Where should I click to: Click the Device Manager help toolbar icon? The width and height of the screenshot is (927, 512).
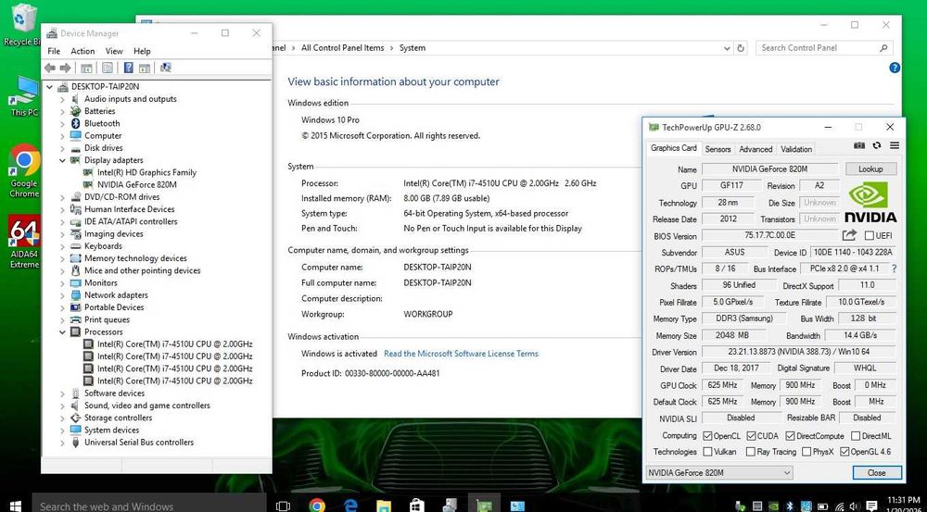(128, 68)
